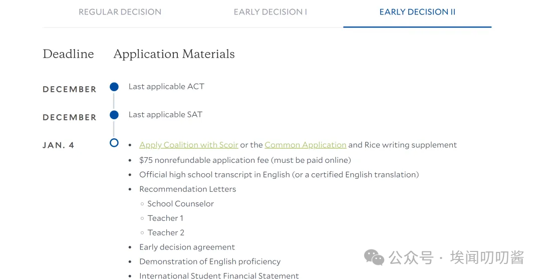Screen dimensions: 541x279
Task: Click the Apply Coalition with Scoir link
Action: [x=188, y=145]
